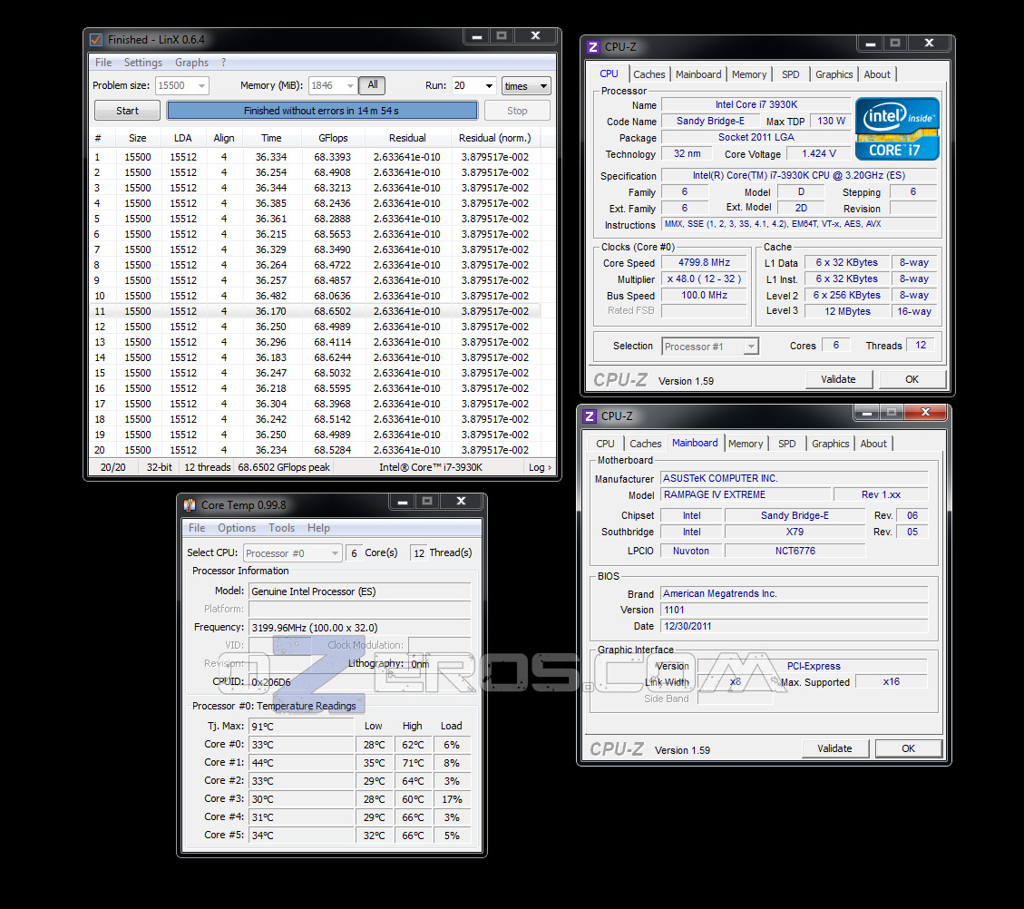The height and width of the screenshot is (909, 1024).
Task: Switch to Graphics tab in upper CPU-Z window
Action: 834,74
